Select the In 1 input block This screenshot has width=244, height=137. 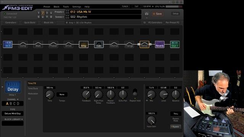(8, 45)
